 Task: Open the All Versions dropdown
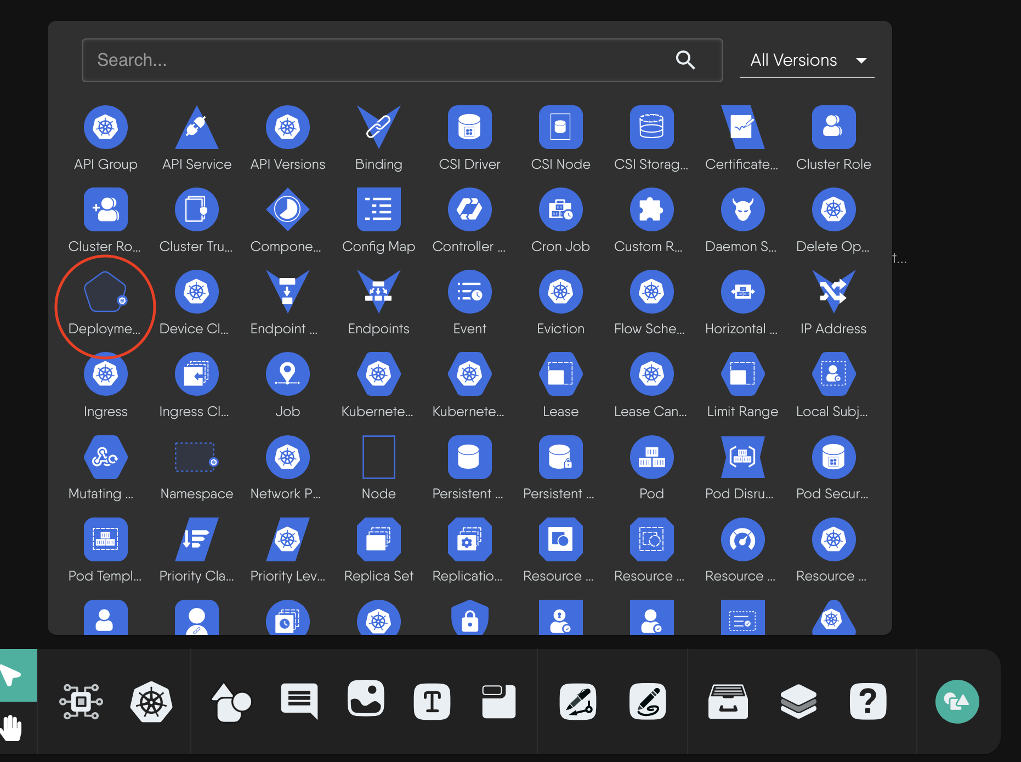[x=807, y=60]
